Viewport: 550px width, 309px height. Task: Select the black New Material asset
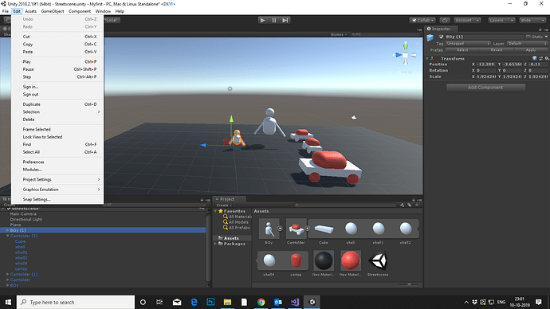coord(324,260)
